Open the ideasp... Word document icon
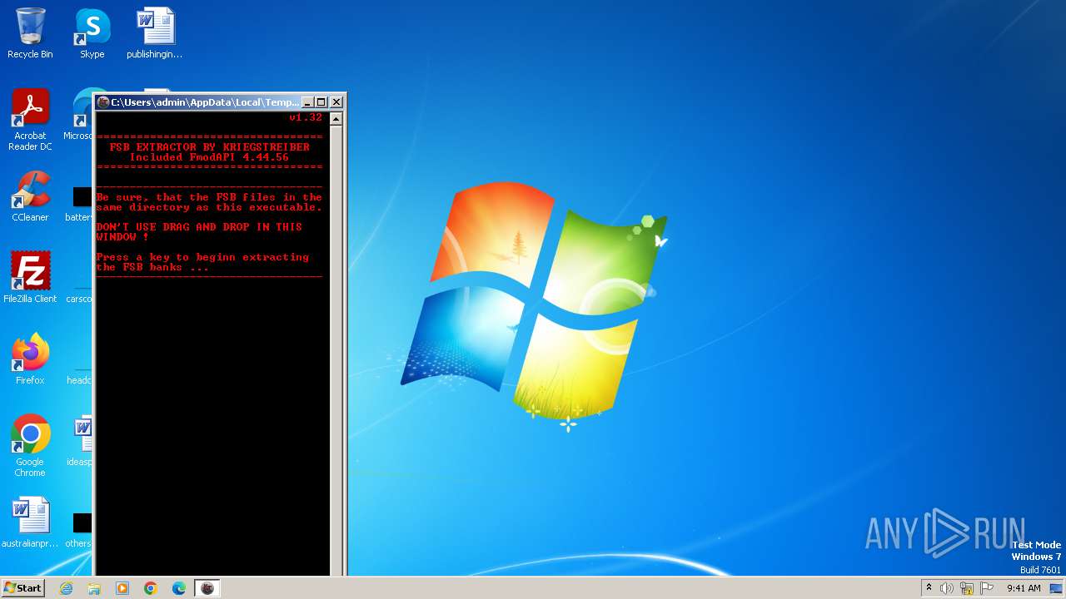The height and width of the screenshot is (599, 1066). (x=81, y=441)
